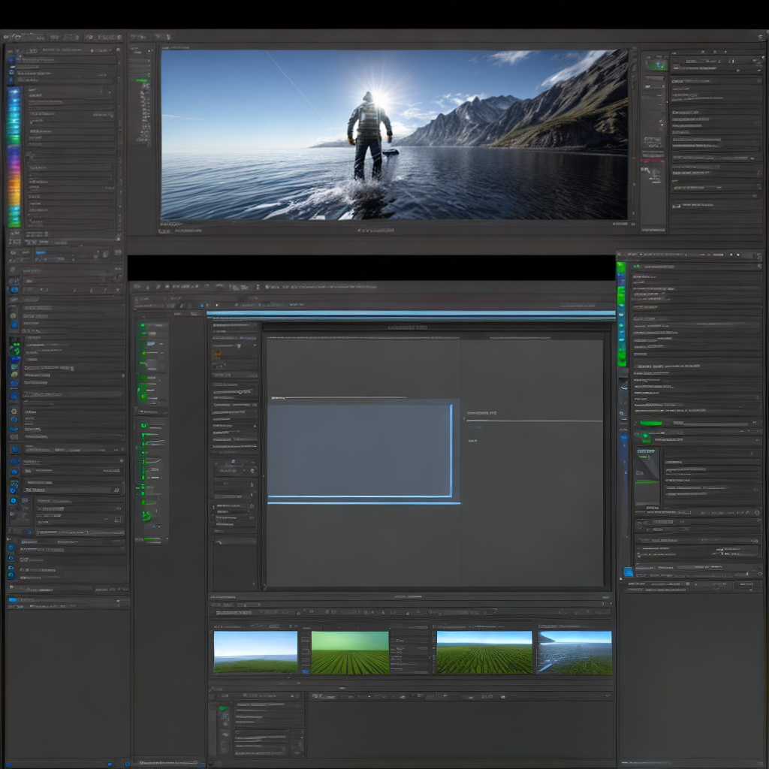Pick the coastal water thumbnail at far right
769x769 pixels.
pyautogui.click(x=574, y=652)
